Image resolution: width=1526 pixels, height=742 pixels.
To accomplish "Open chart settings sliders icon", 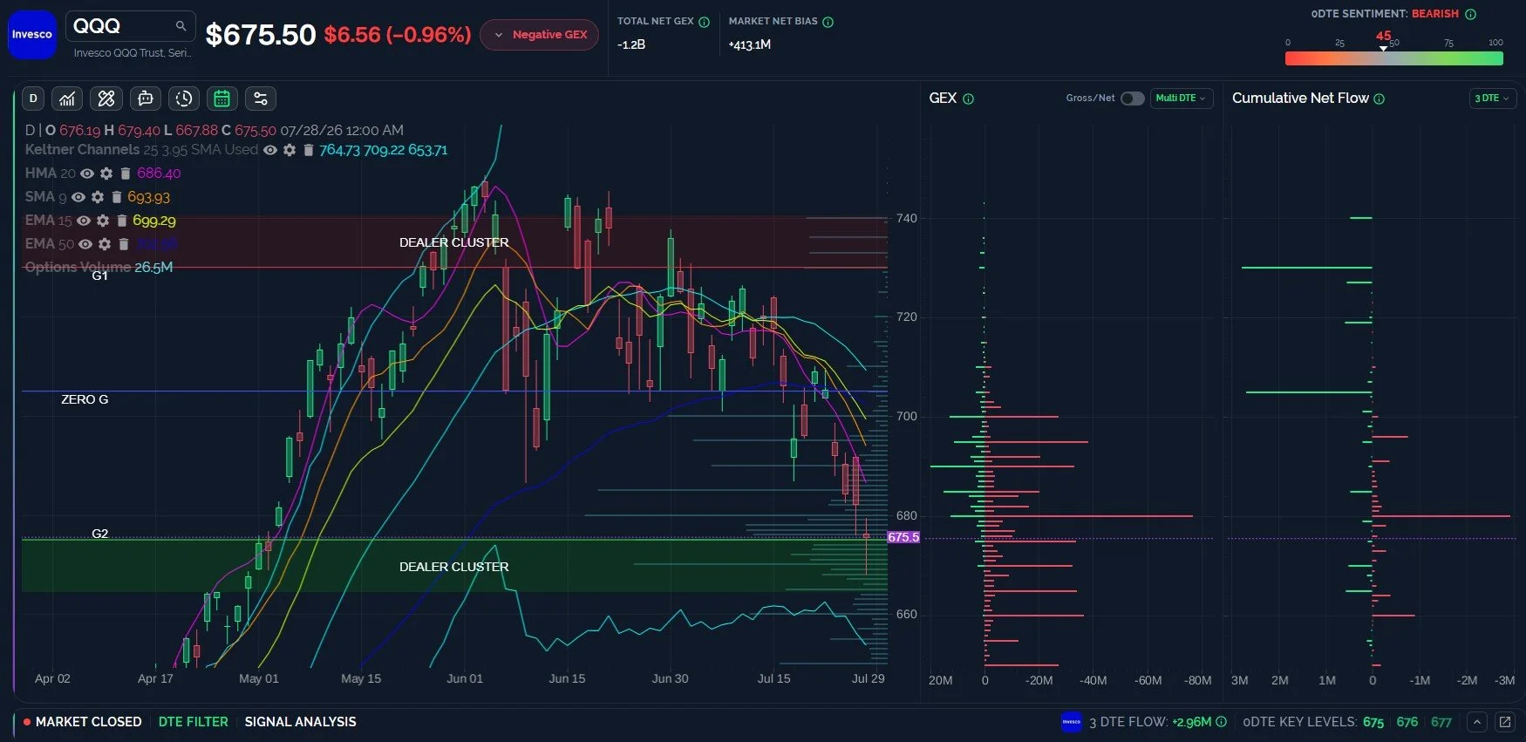I will [x=261, y=99].
